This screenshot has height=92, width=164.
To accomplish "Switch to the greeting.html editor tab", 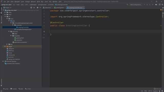I will pos(60,8).
